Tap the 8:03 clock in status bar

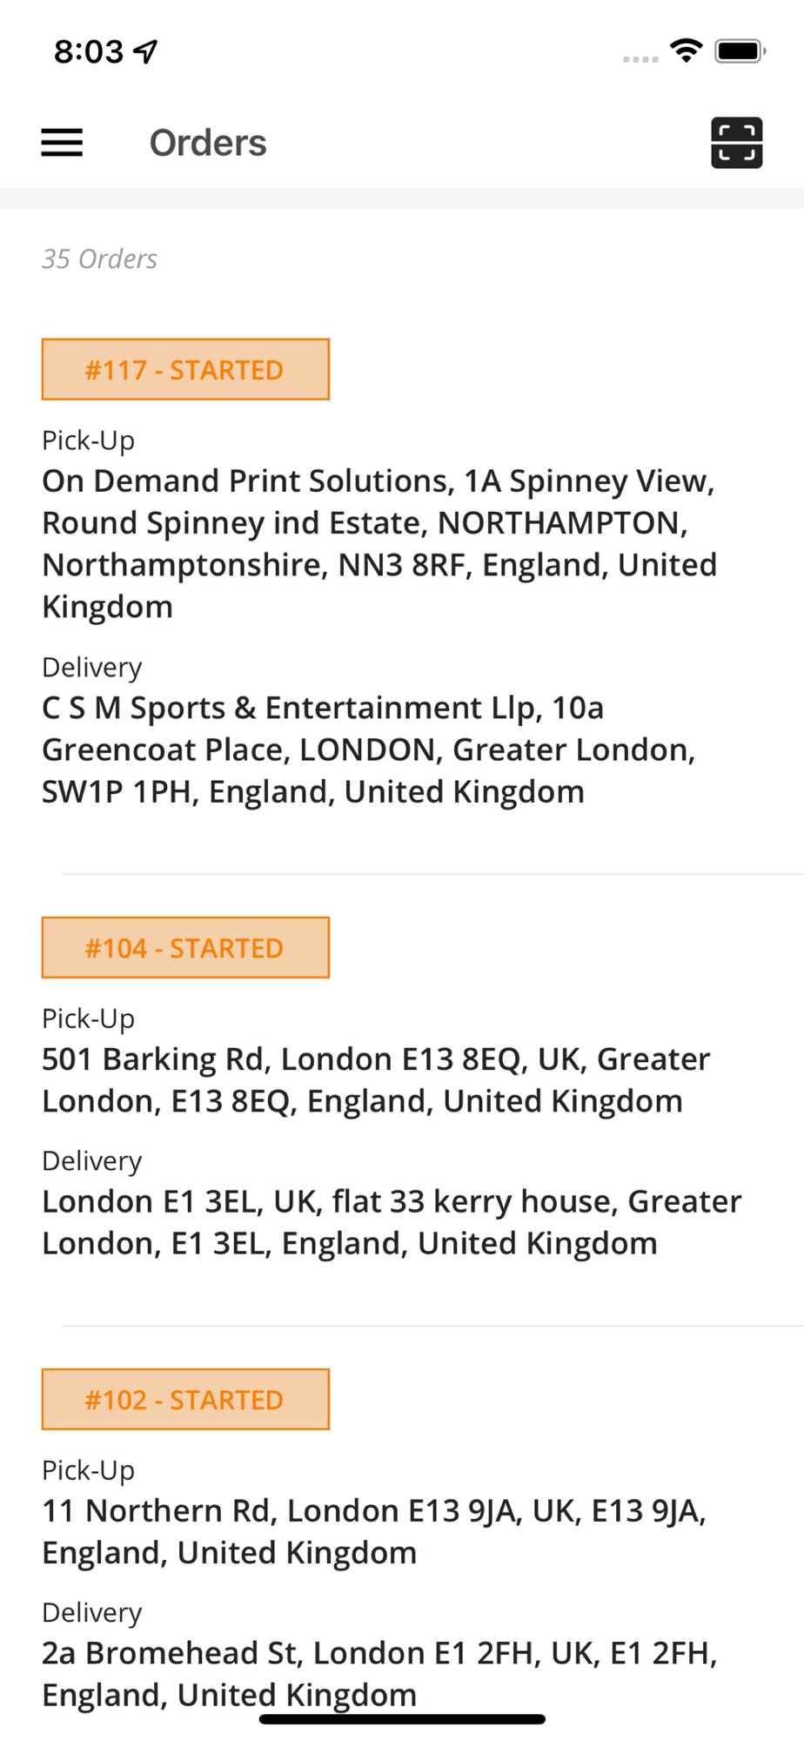[x=89, y=51]
